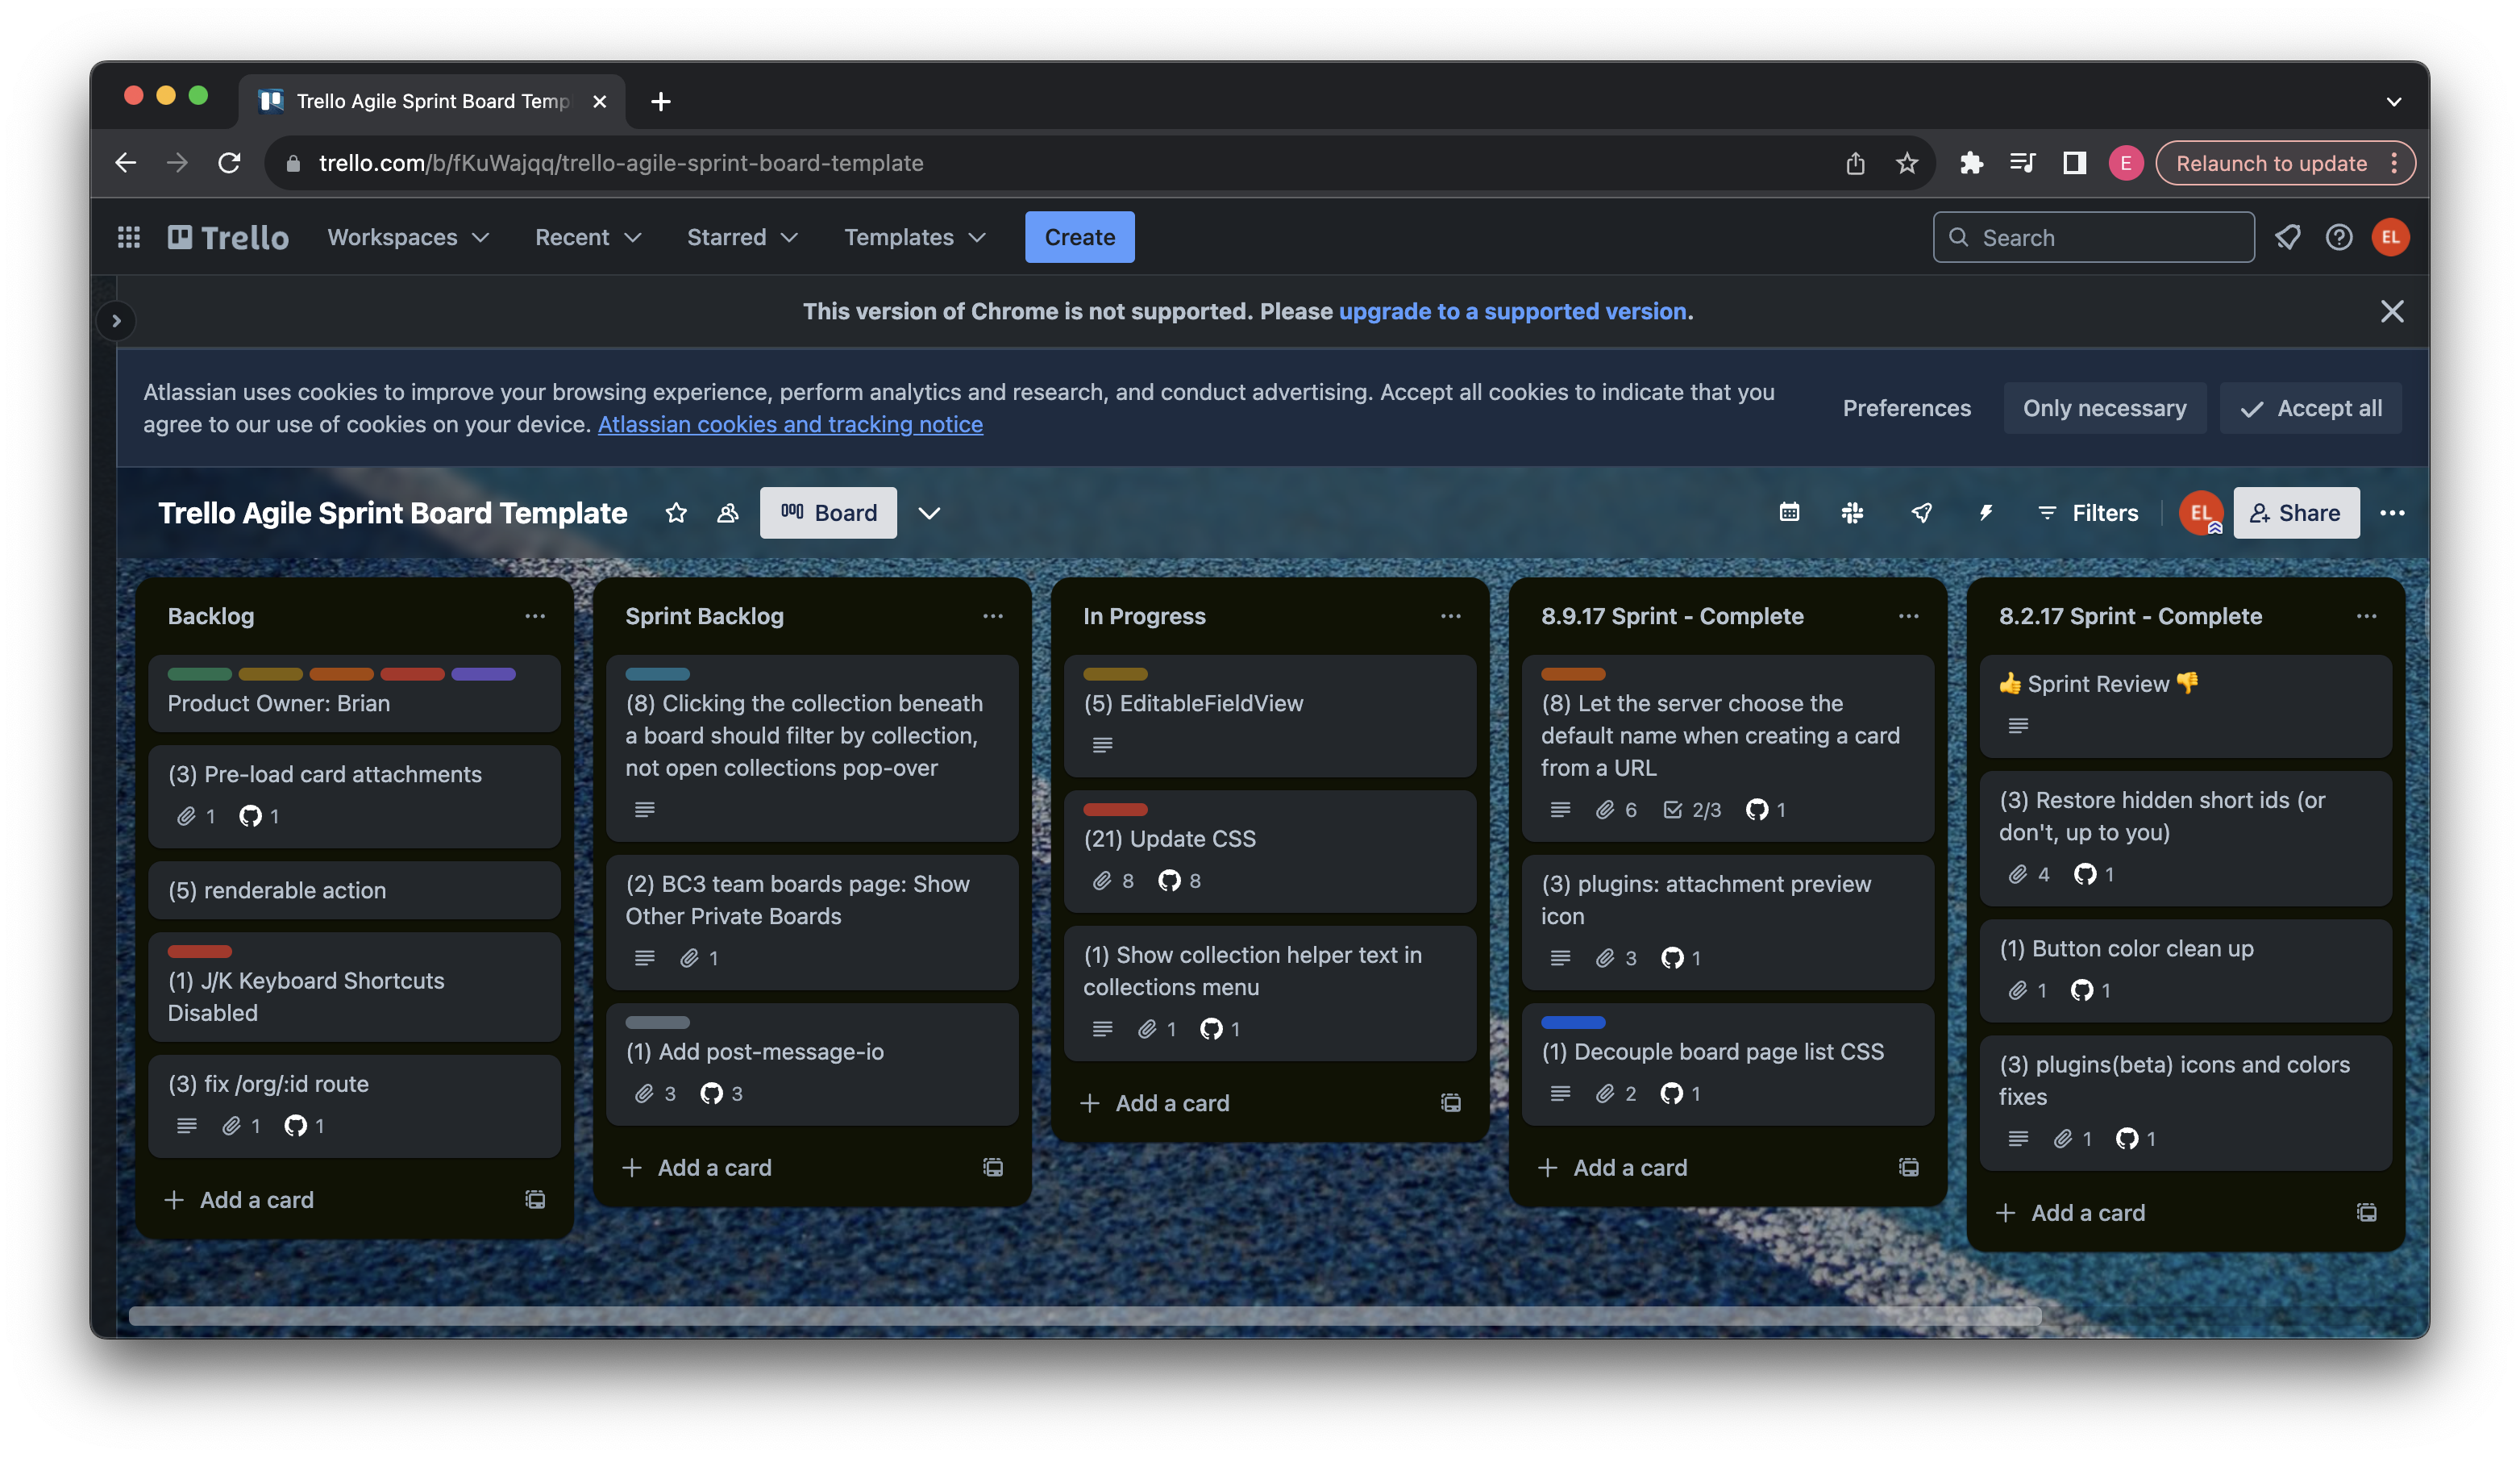Click the Slack power-up icon
2520x1458 pixels.
tap(1852, 513)
